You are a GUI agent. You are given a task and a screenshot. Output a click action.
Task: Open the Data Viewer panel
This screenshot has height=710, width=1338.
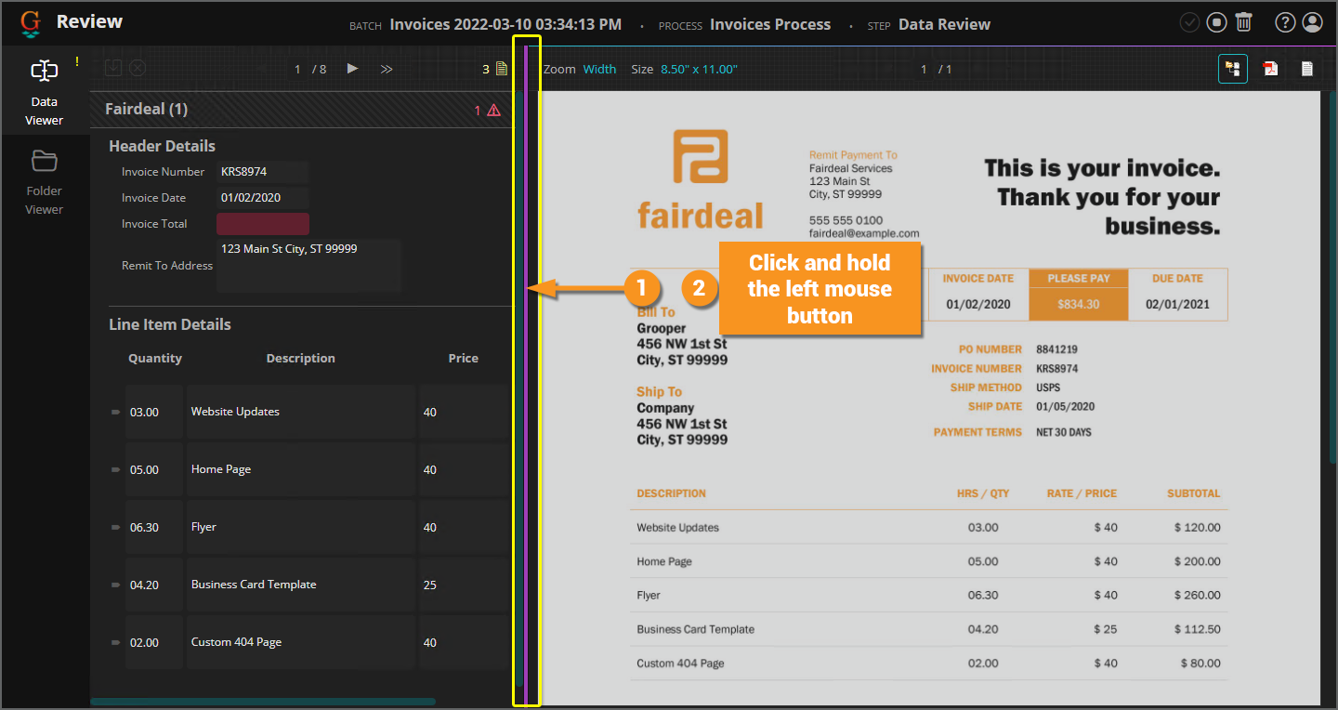pyautogui.click(x=45, y=91)
